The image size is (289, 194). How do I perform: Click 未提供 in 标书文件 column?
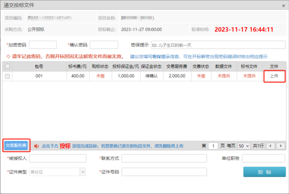click(x=249, y=76)
